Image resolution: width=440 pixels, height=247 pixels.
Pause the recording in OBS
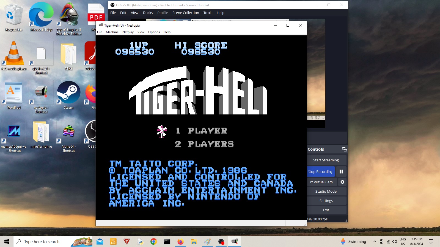tap(341, 172)
